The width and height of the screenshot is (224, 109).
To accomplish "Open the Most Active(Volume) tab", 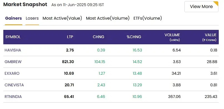I will click(x=108, y=18).
